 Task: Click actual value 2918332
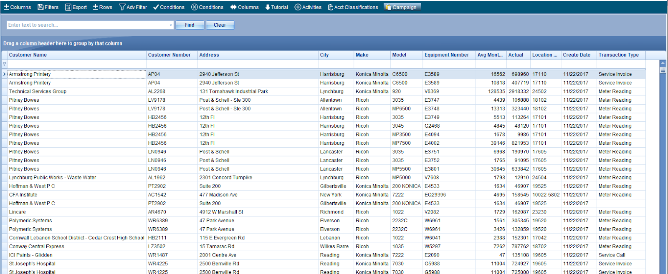[x=519, y=91]
